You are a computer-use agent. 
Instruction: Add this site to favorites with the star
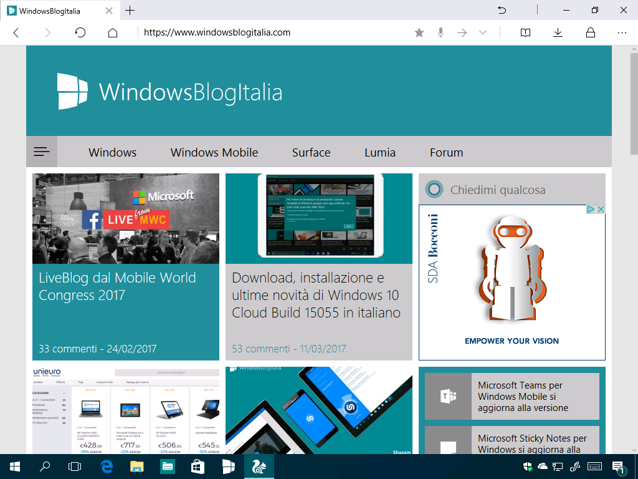(x=419, y=32)
